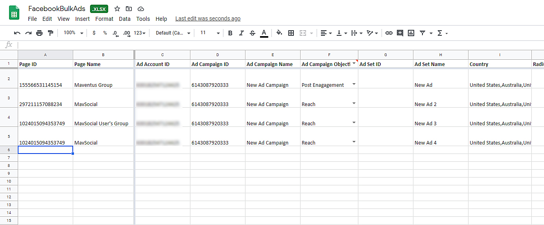544x225 pixels.
Task: Click the cloud document status icon
Action: [140, 9]
